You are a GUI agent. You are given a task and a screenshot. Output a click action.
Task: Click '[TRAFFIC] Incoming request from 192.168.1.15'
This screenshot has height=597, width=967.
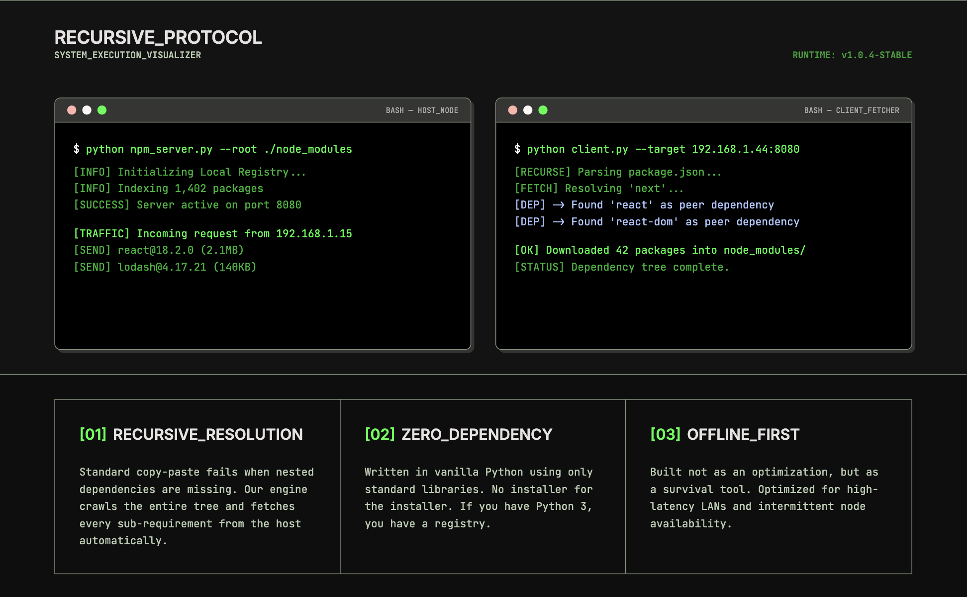click(213, 234)
